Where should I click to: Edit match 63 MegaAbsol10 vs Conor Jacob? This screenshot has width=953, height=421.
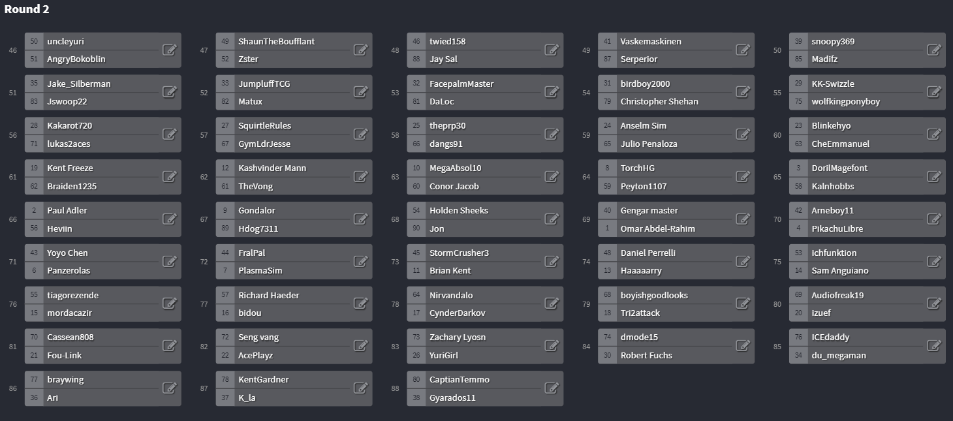pyautogui.click(x=552, y=177)
